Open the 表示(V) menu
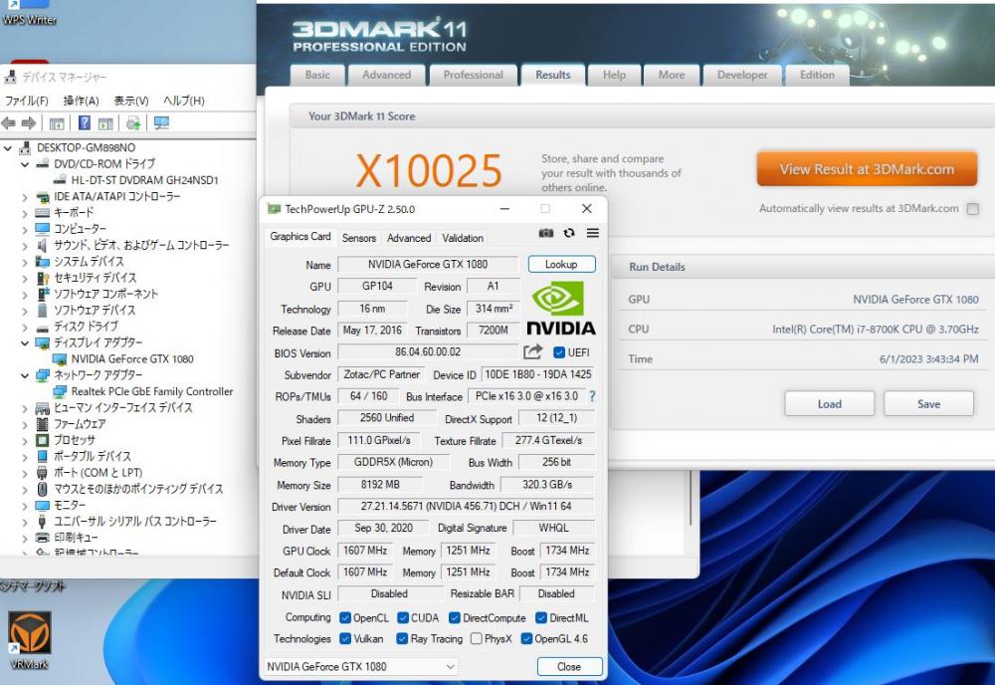 131,101
